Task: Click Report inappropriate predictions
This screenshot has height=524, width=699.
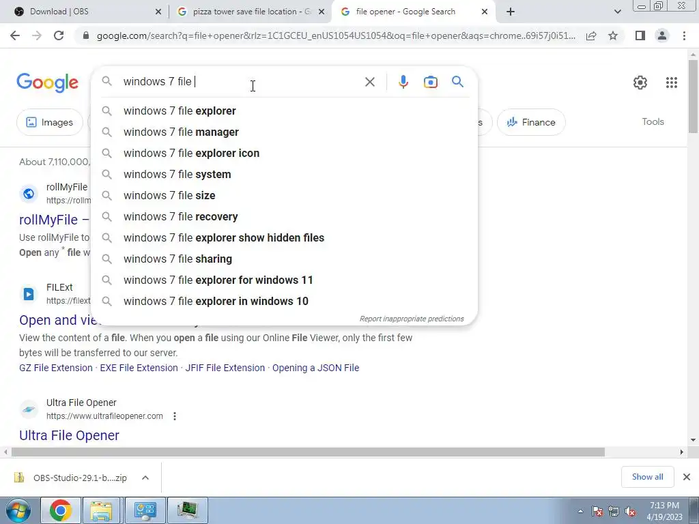Action: click(x=412, y=319)
